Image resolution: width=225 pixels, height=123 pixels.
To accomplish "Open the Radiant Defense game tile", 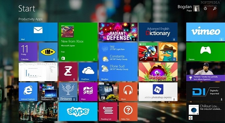I will click(118, 32).
